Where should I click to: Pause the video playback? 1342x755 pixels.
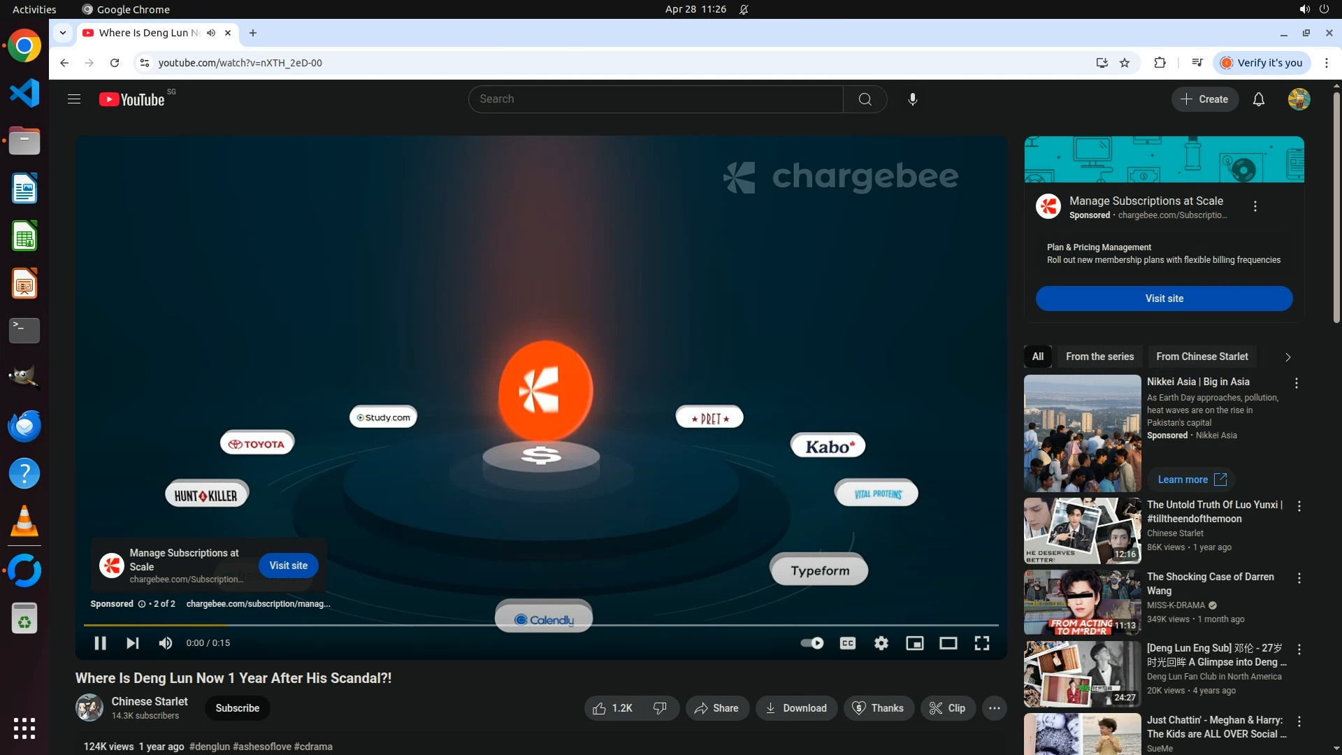(100, 643)
